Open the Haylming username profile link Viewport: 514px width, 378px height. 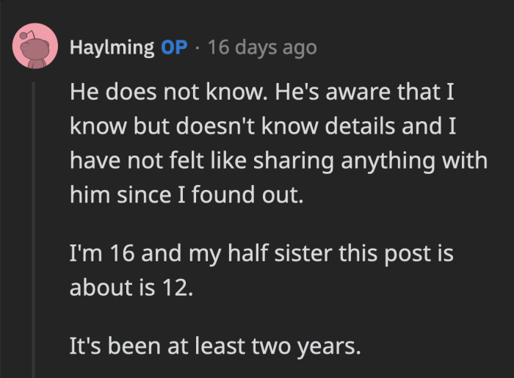pyautogui.click(x=112, y=48)
